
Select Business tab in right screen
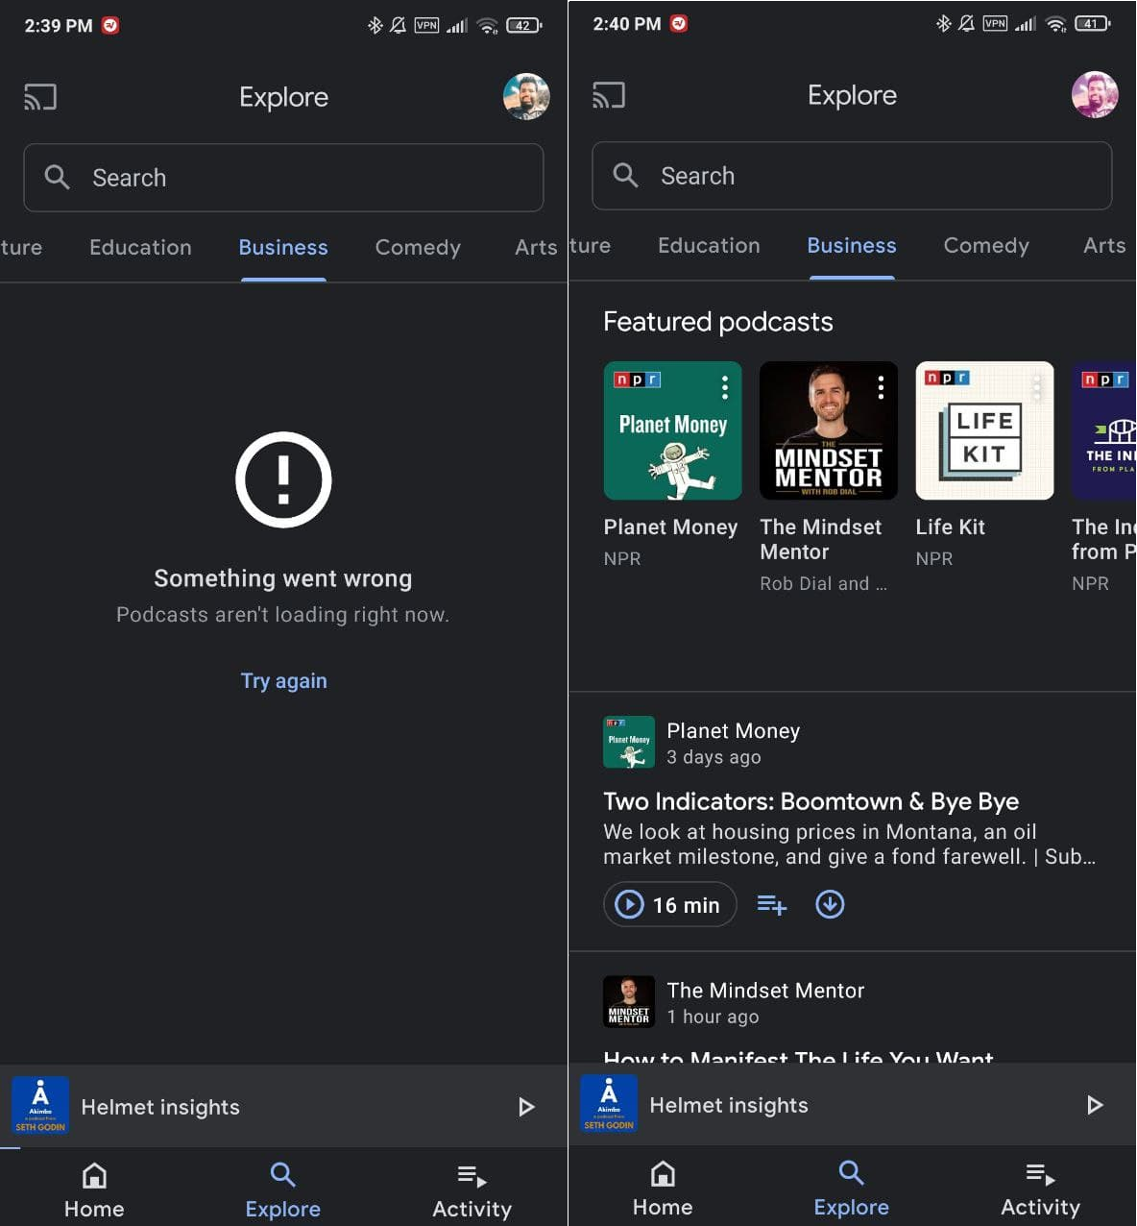[x=852, y=246]
